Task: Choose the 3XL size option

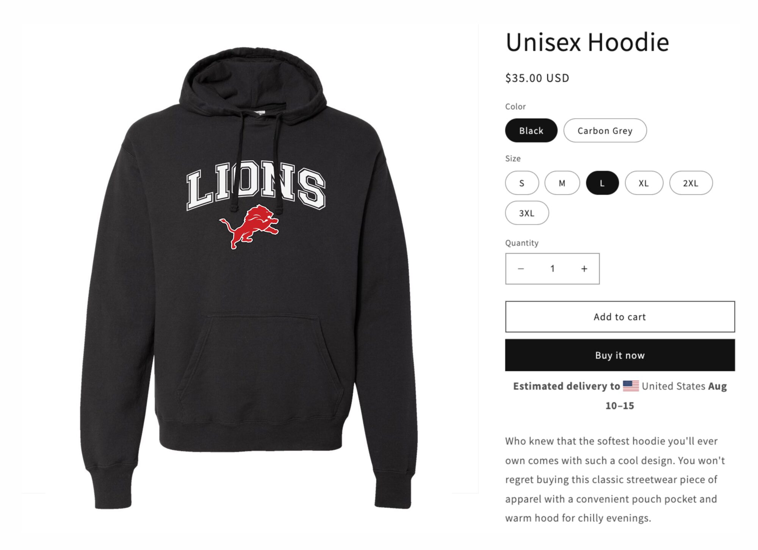Action: pos(527,213)
